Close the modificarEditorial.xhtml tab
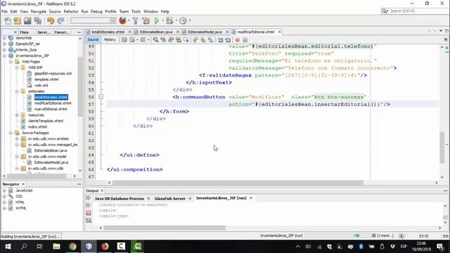 point(280,32)
